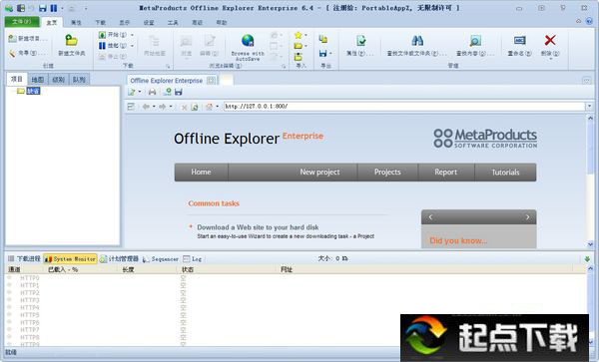The image size is (599, 362).
Task: Click the Save icon in quick access toolbar
Action: [43, 8]
